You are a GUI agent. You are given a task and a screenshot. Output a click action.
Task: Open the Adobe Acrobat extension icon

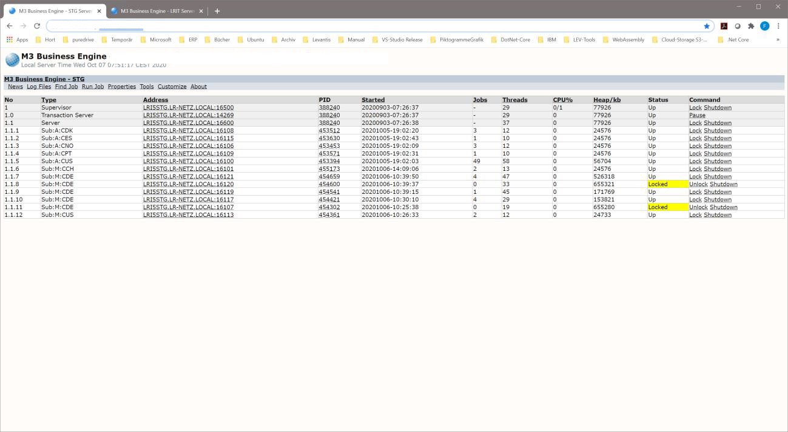[724, 26]
